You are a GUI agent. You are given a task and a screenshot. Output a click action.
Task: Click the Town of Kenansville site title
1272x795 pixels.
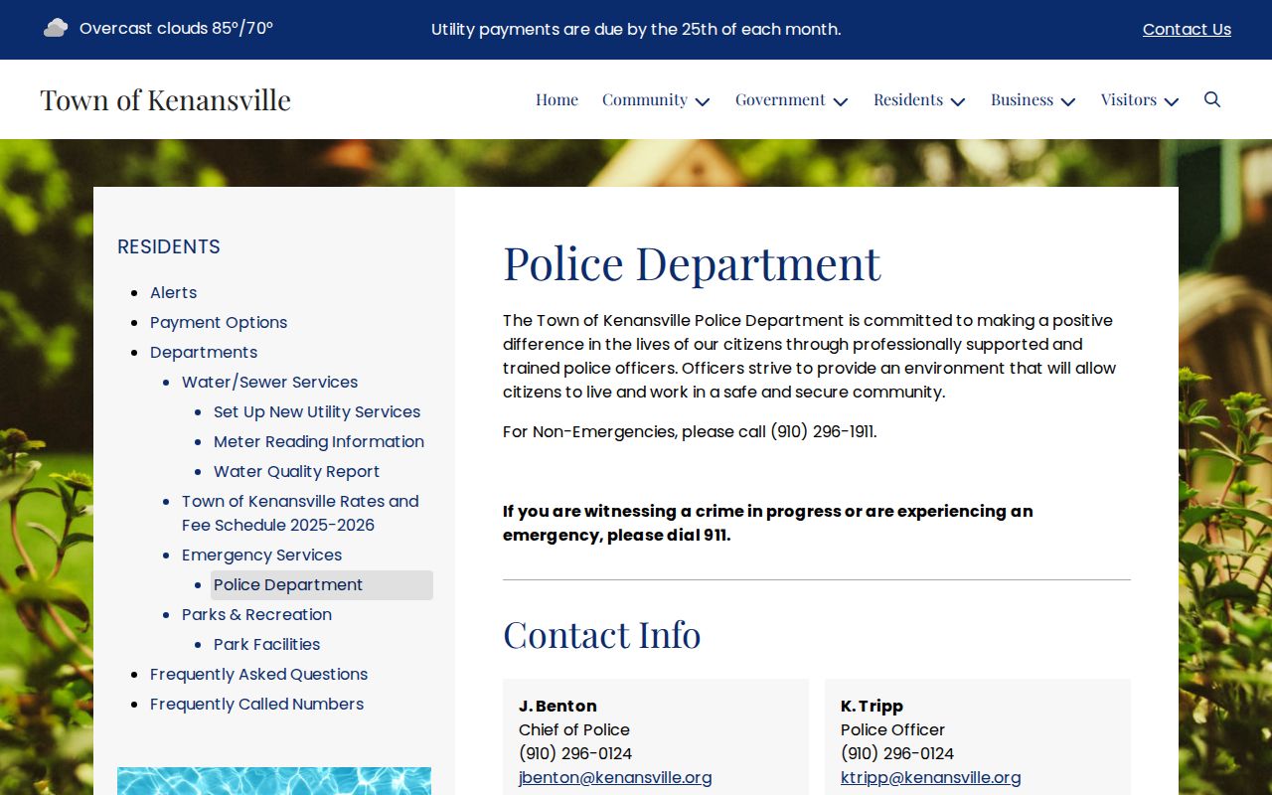point(165,99)
